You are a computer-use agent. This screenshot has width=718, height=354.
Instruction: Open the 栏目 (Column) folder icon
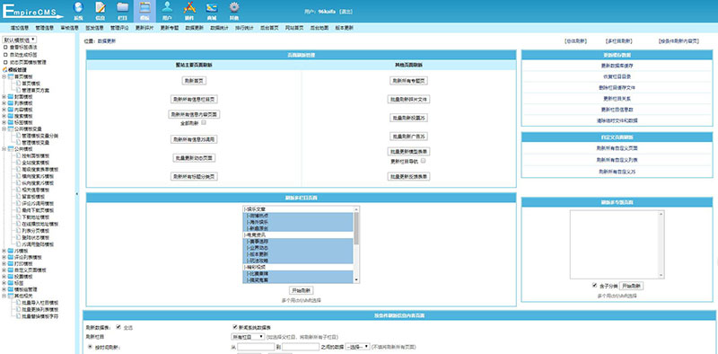click(x=122, y=11)
